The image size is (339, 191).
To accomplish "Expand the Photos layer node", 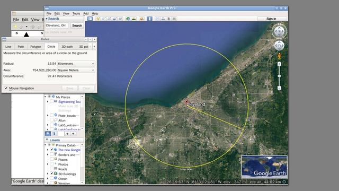I will (x=48, y=164).
